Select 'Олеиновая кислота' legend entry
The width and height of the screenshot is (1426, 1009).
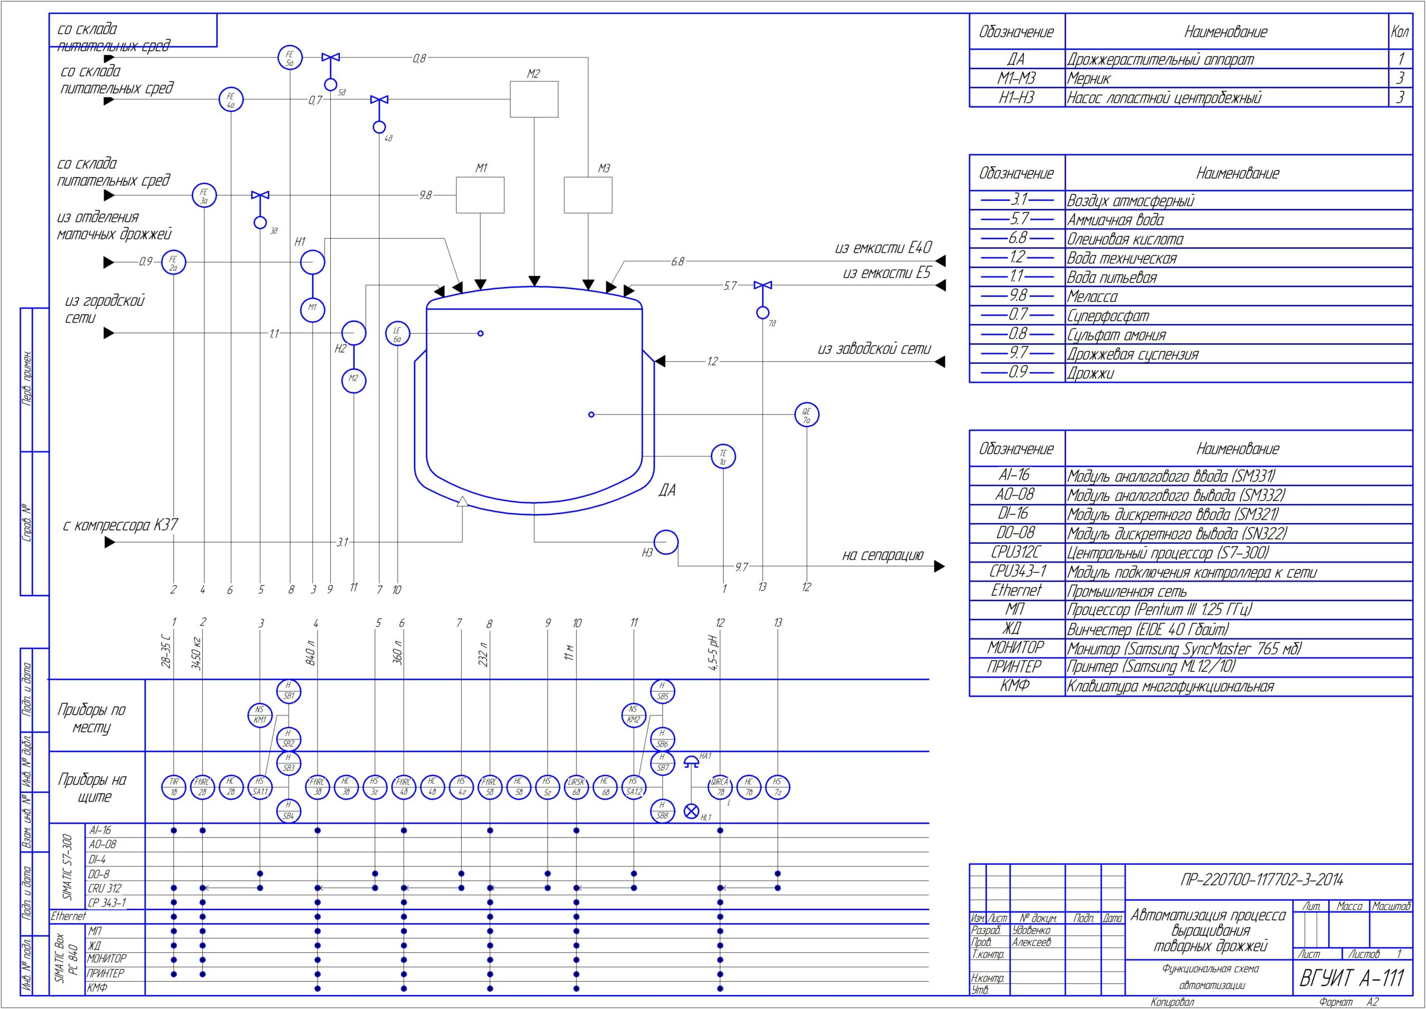click(1125, 239)
